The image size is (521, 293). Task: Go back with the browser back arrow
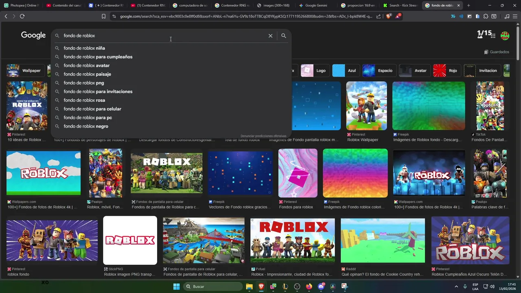6,16
